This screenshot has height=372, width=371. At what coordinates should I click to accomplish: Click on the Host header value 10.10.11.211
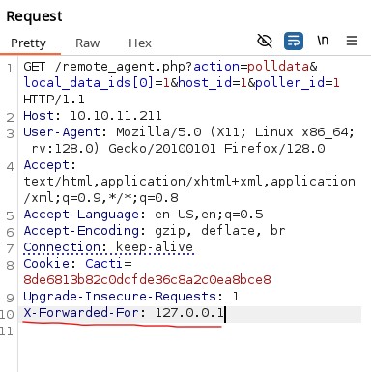point(116,116)
